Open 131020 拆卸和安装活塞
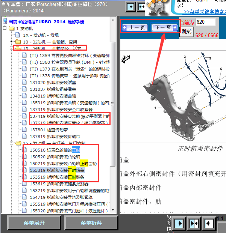Screen dimensions: 226x233 (x=53, y=83)
